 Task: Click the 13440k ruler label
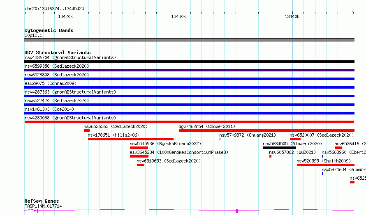292,16
